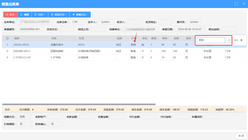Click the 操作员 field showing system
Screen dimensions: 248x140
click(x=194, y=22)
